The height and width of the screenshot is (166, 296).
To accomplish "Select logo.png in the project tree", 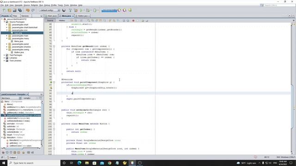I will point(18,33).
